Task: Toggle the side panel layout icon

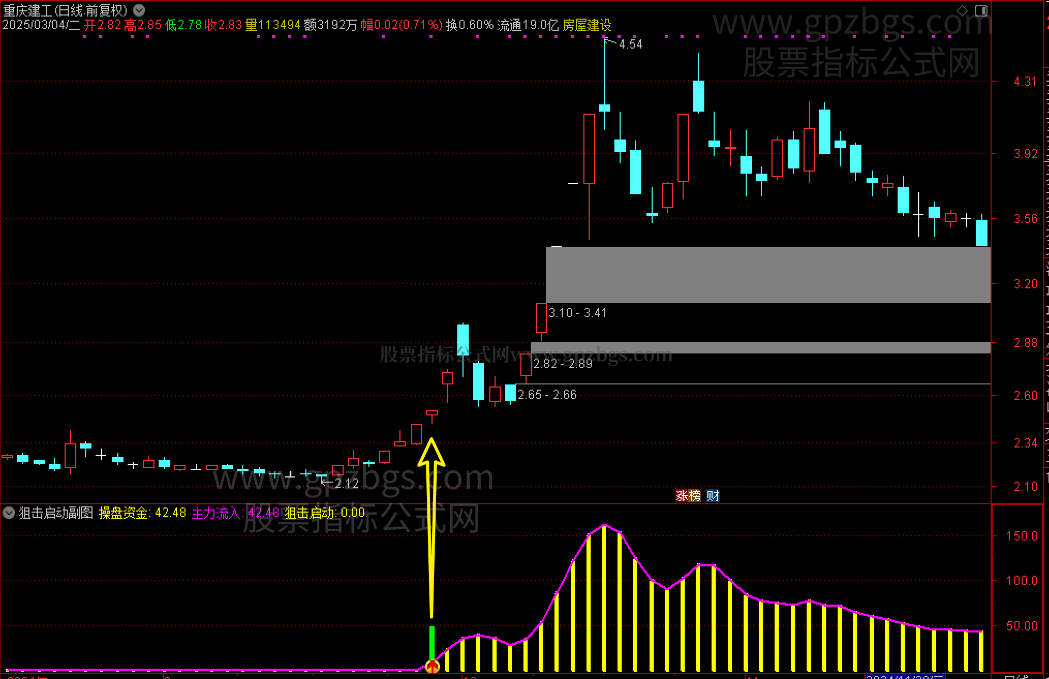Action: click(981, 10)
